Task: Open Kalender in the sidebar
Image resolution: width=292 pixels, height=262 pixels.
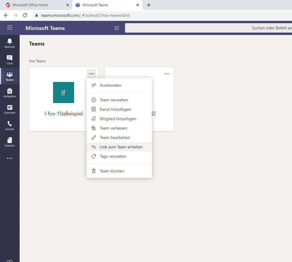Action: coord(10,109)
